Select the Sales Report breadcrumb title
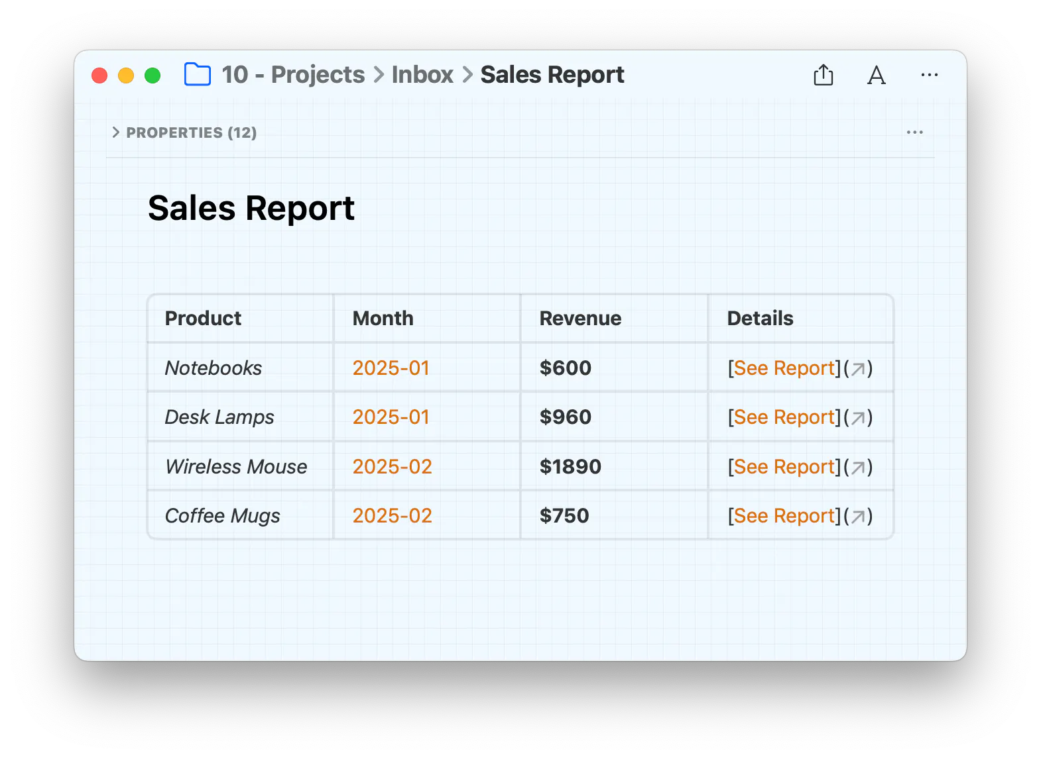 pos(552,75)
